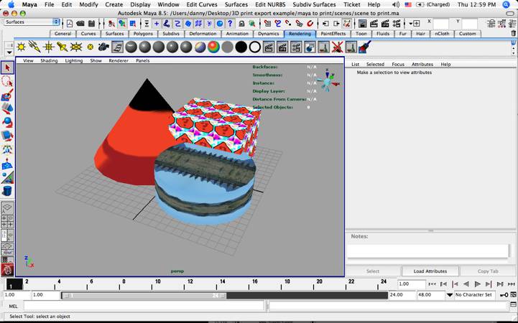Open the Surfaces menu set dropdown
The width and height of the screenshot is (518, 323).
32,22
